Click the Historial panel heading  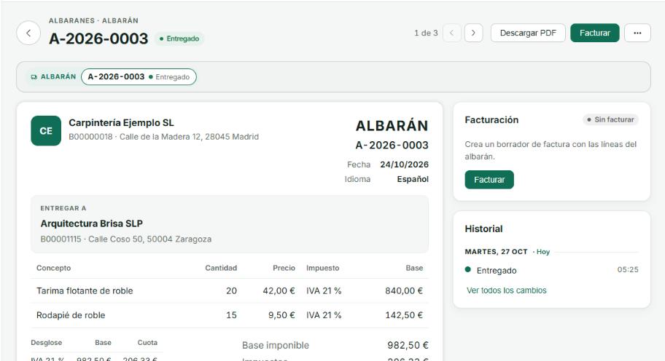[483, 229]
